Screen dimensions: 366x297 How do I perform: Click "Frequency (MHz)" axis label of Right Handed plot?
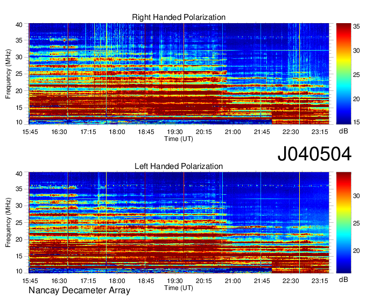[x=9, y=74]
